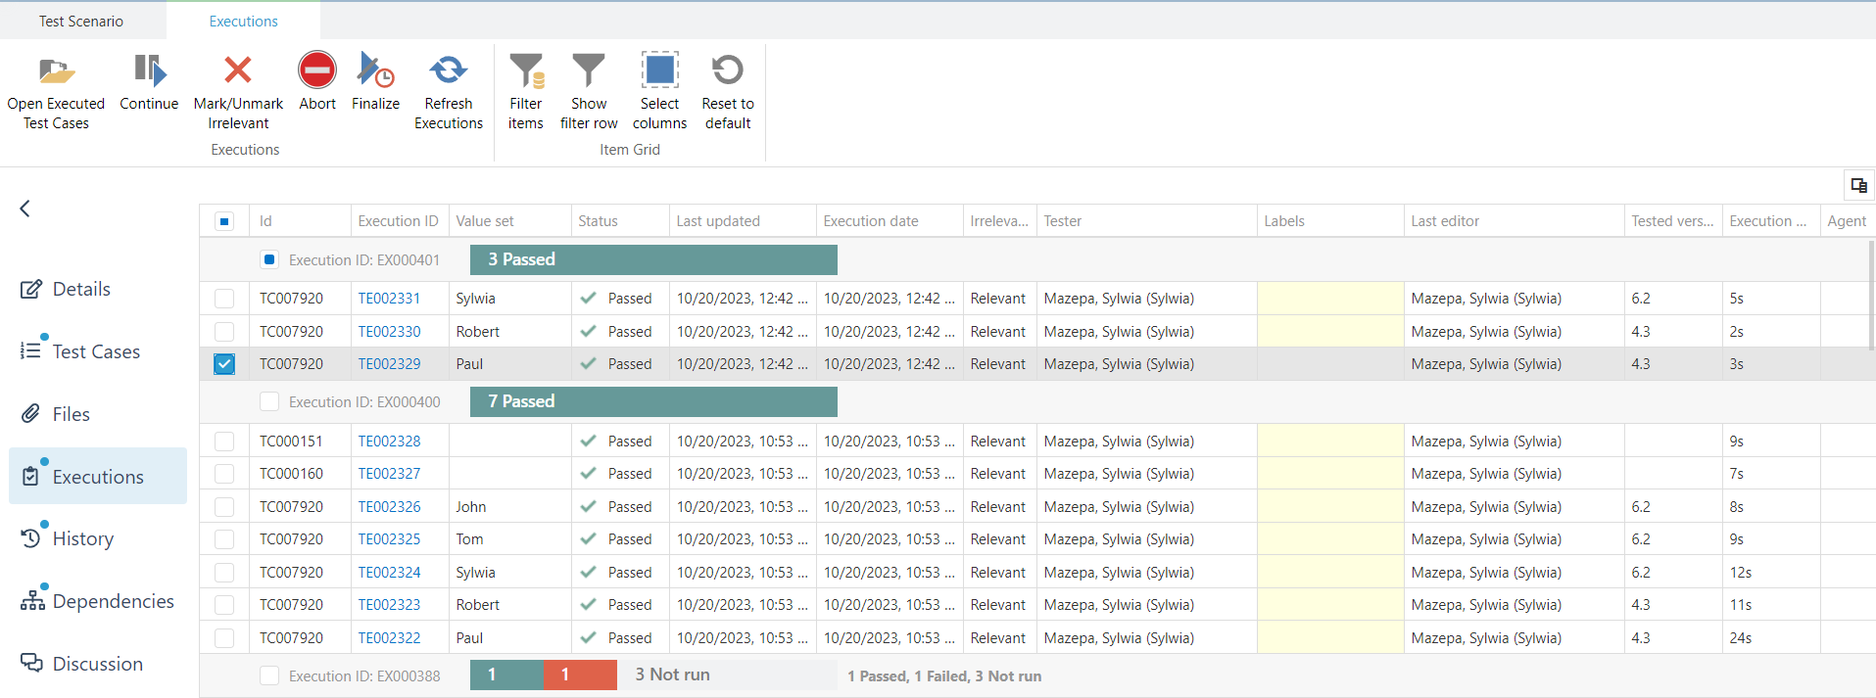This screenshot has height=698, width=1876.
Task: Click the Open Executed Test Cases icon
Action: (56, 71)
